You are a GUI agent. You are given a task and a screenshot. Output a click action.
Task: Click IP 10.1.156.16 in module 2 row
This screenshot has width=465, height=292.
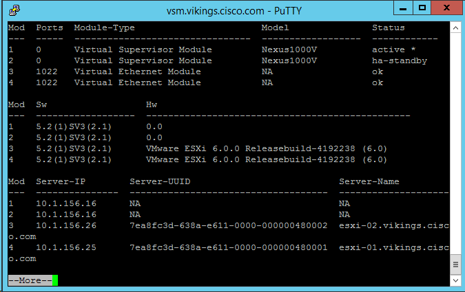(x=66, y=214)
